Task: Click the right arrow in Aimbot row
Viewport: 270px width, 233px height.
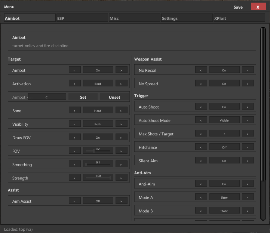Action: [x=122, y=70]
